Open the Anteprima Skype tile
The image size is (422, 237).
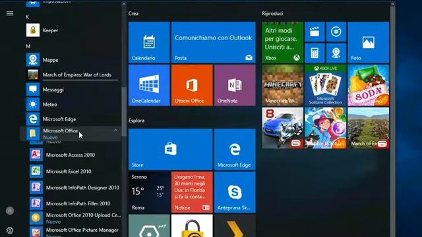pyautogui.click(x=235, y=192)
